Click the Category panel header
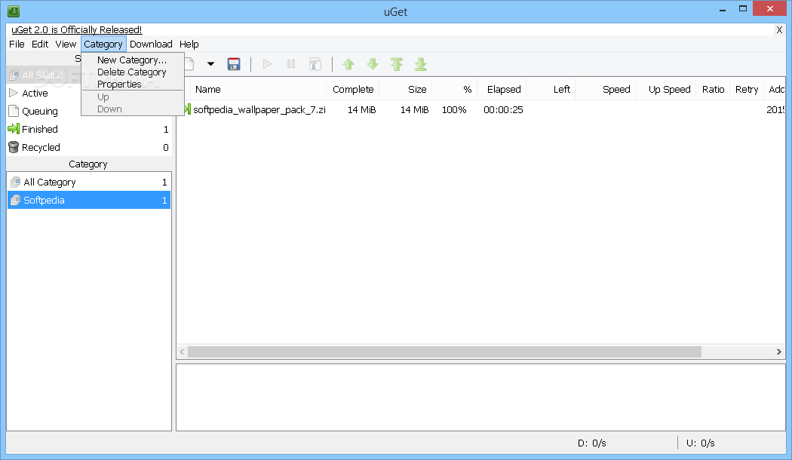The width and height of the screenshot is (792, 460). [88, 164]
